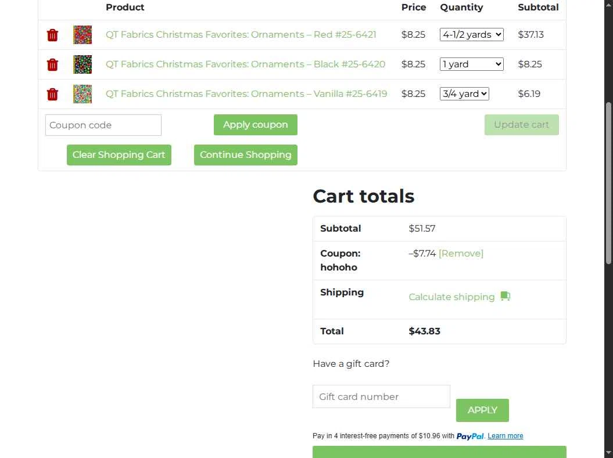Focus the Gift card number field

pos(381,396)
